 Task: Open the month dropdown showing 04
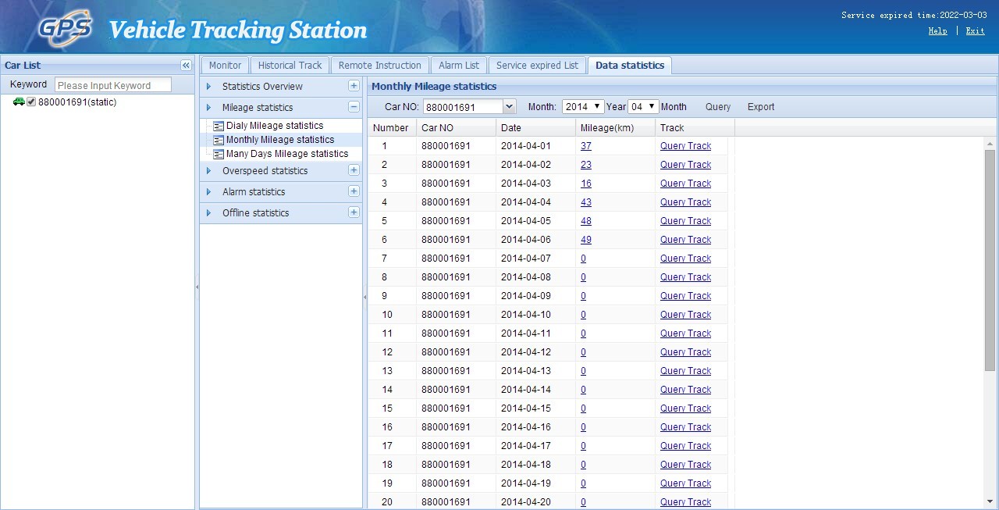(643, 107)
